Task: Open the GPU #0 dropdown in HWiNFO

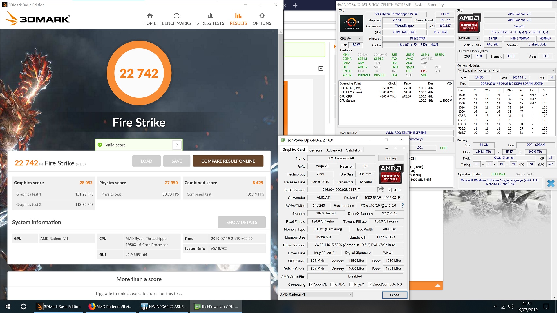Action: [469, 38]
